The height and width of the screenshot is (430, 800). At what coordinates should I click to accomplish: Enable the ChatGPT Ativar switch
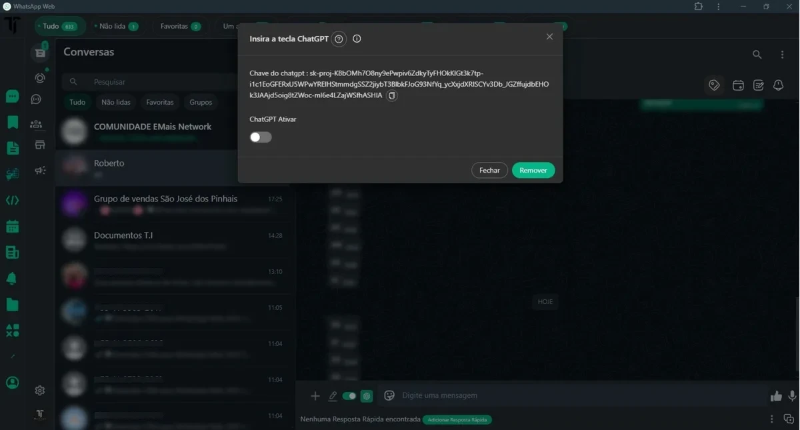tap(261, 137)
